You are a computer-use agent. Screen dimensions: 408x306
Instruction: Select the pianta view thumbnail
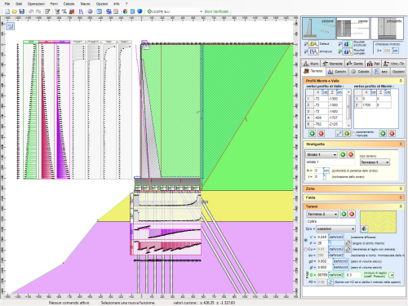[x=353, y=29]
